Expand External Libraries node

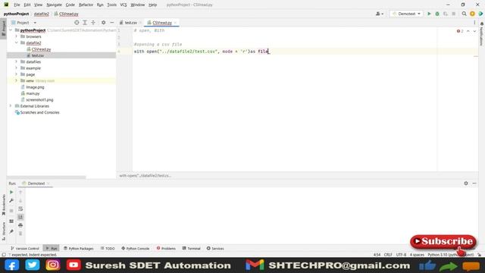(11, 106)
